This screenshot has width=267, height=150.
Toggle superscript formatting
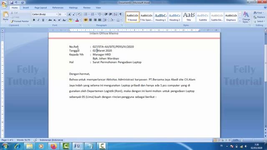(x=59, y=20)
